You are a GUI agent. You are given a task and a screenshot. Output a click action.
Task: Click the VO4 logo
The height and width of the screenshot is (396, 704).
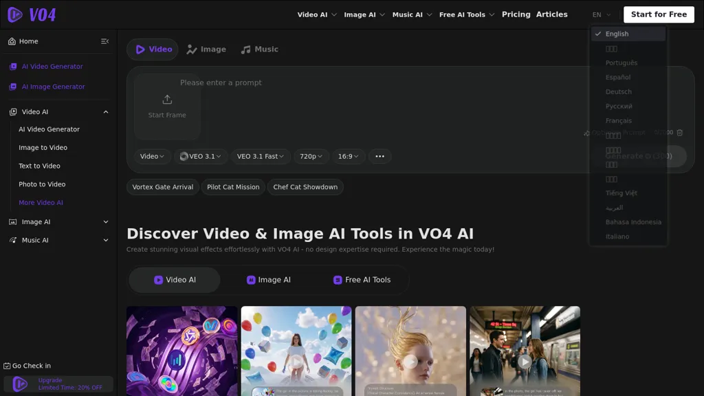[32, 15]
